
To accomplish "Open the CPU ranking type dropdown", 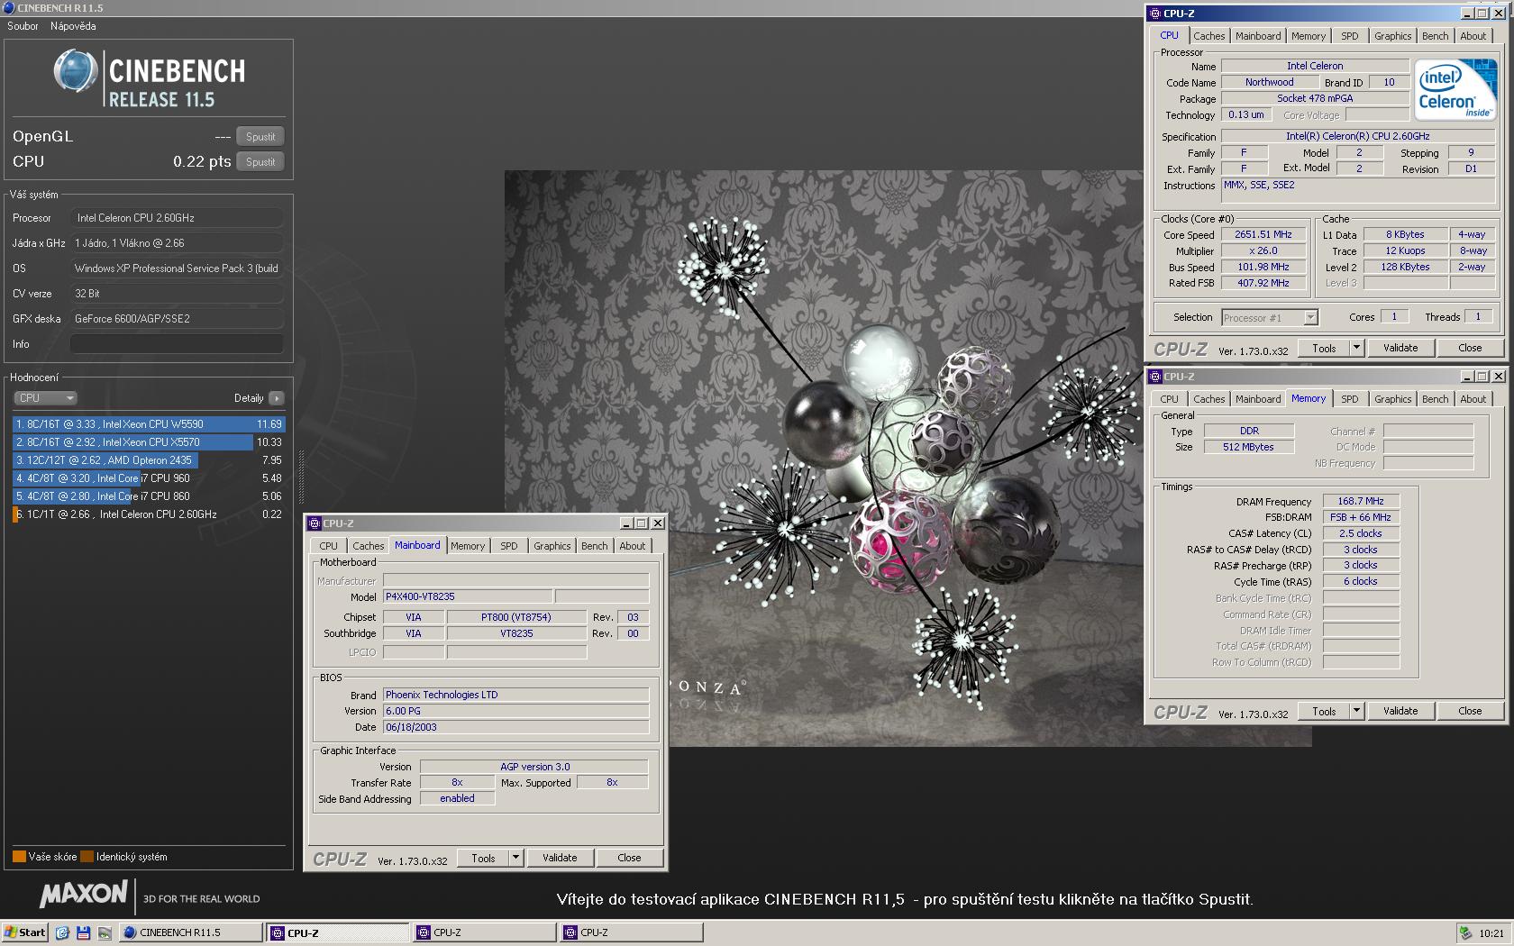I will 45,398.
